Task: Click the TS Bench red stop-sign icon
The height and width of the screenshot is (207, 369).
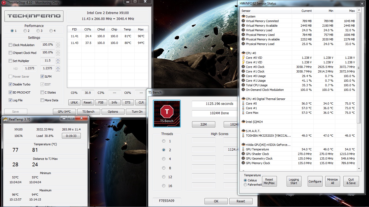Action: point(167,111)
